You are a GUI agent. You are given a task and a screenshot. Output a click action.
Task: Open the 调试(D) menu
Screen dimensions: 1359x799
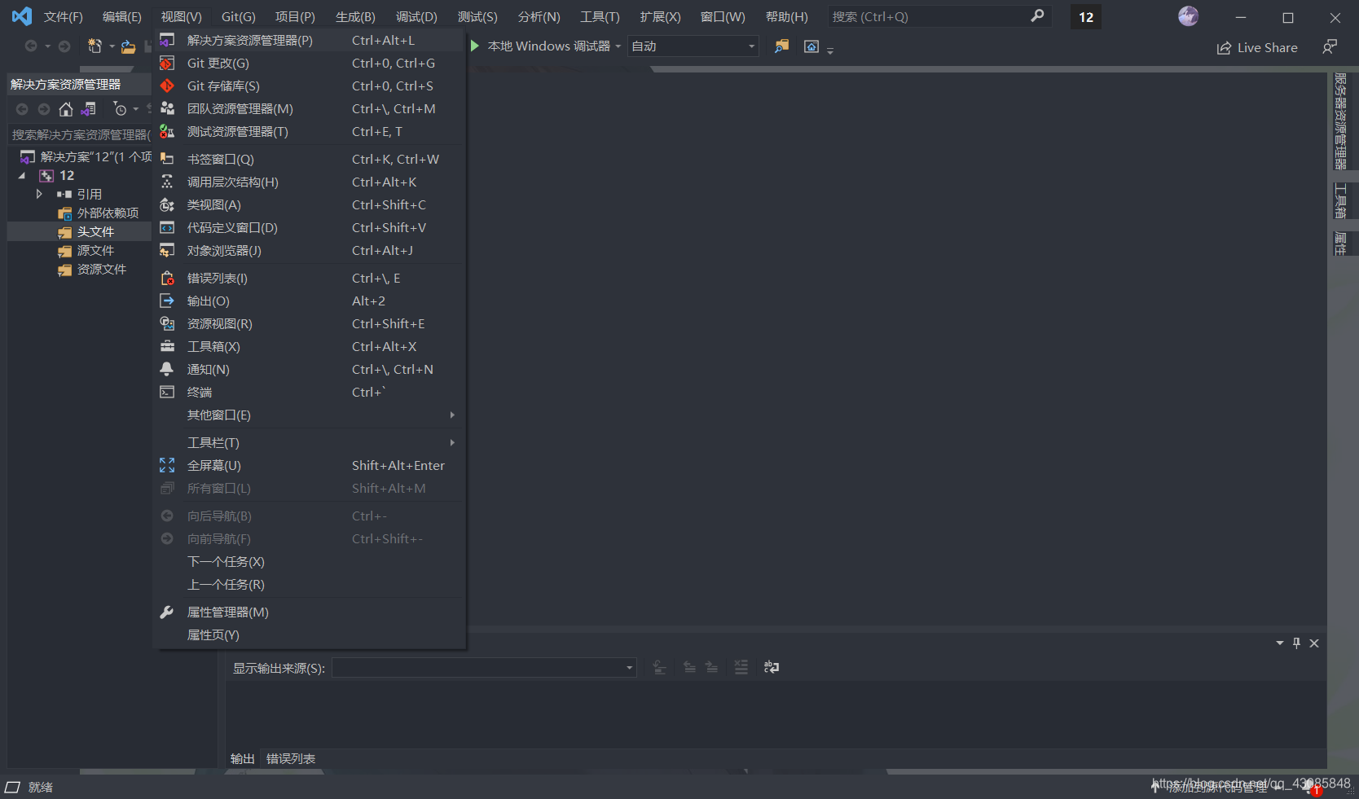416,16
